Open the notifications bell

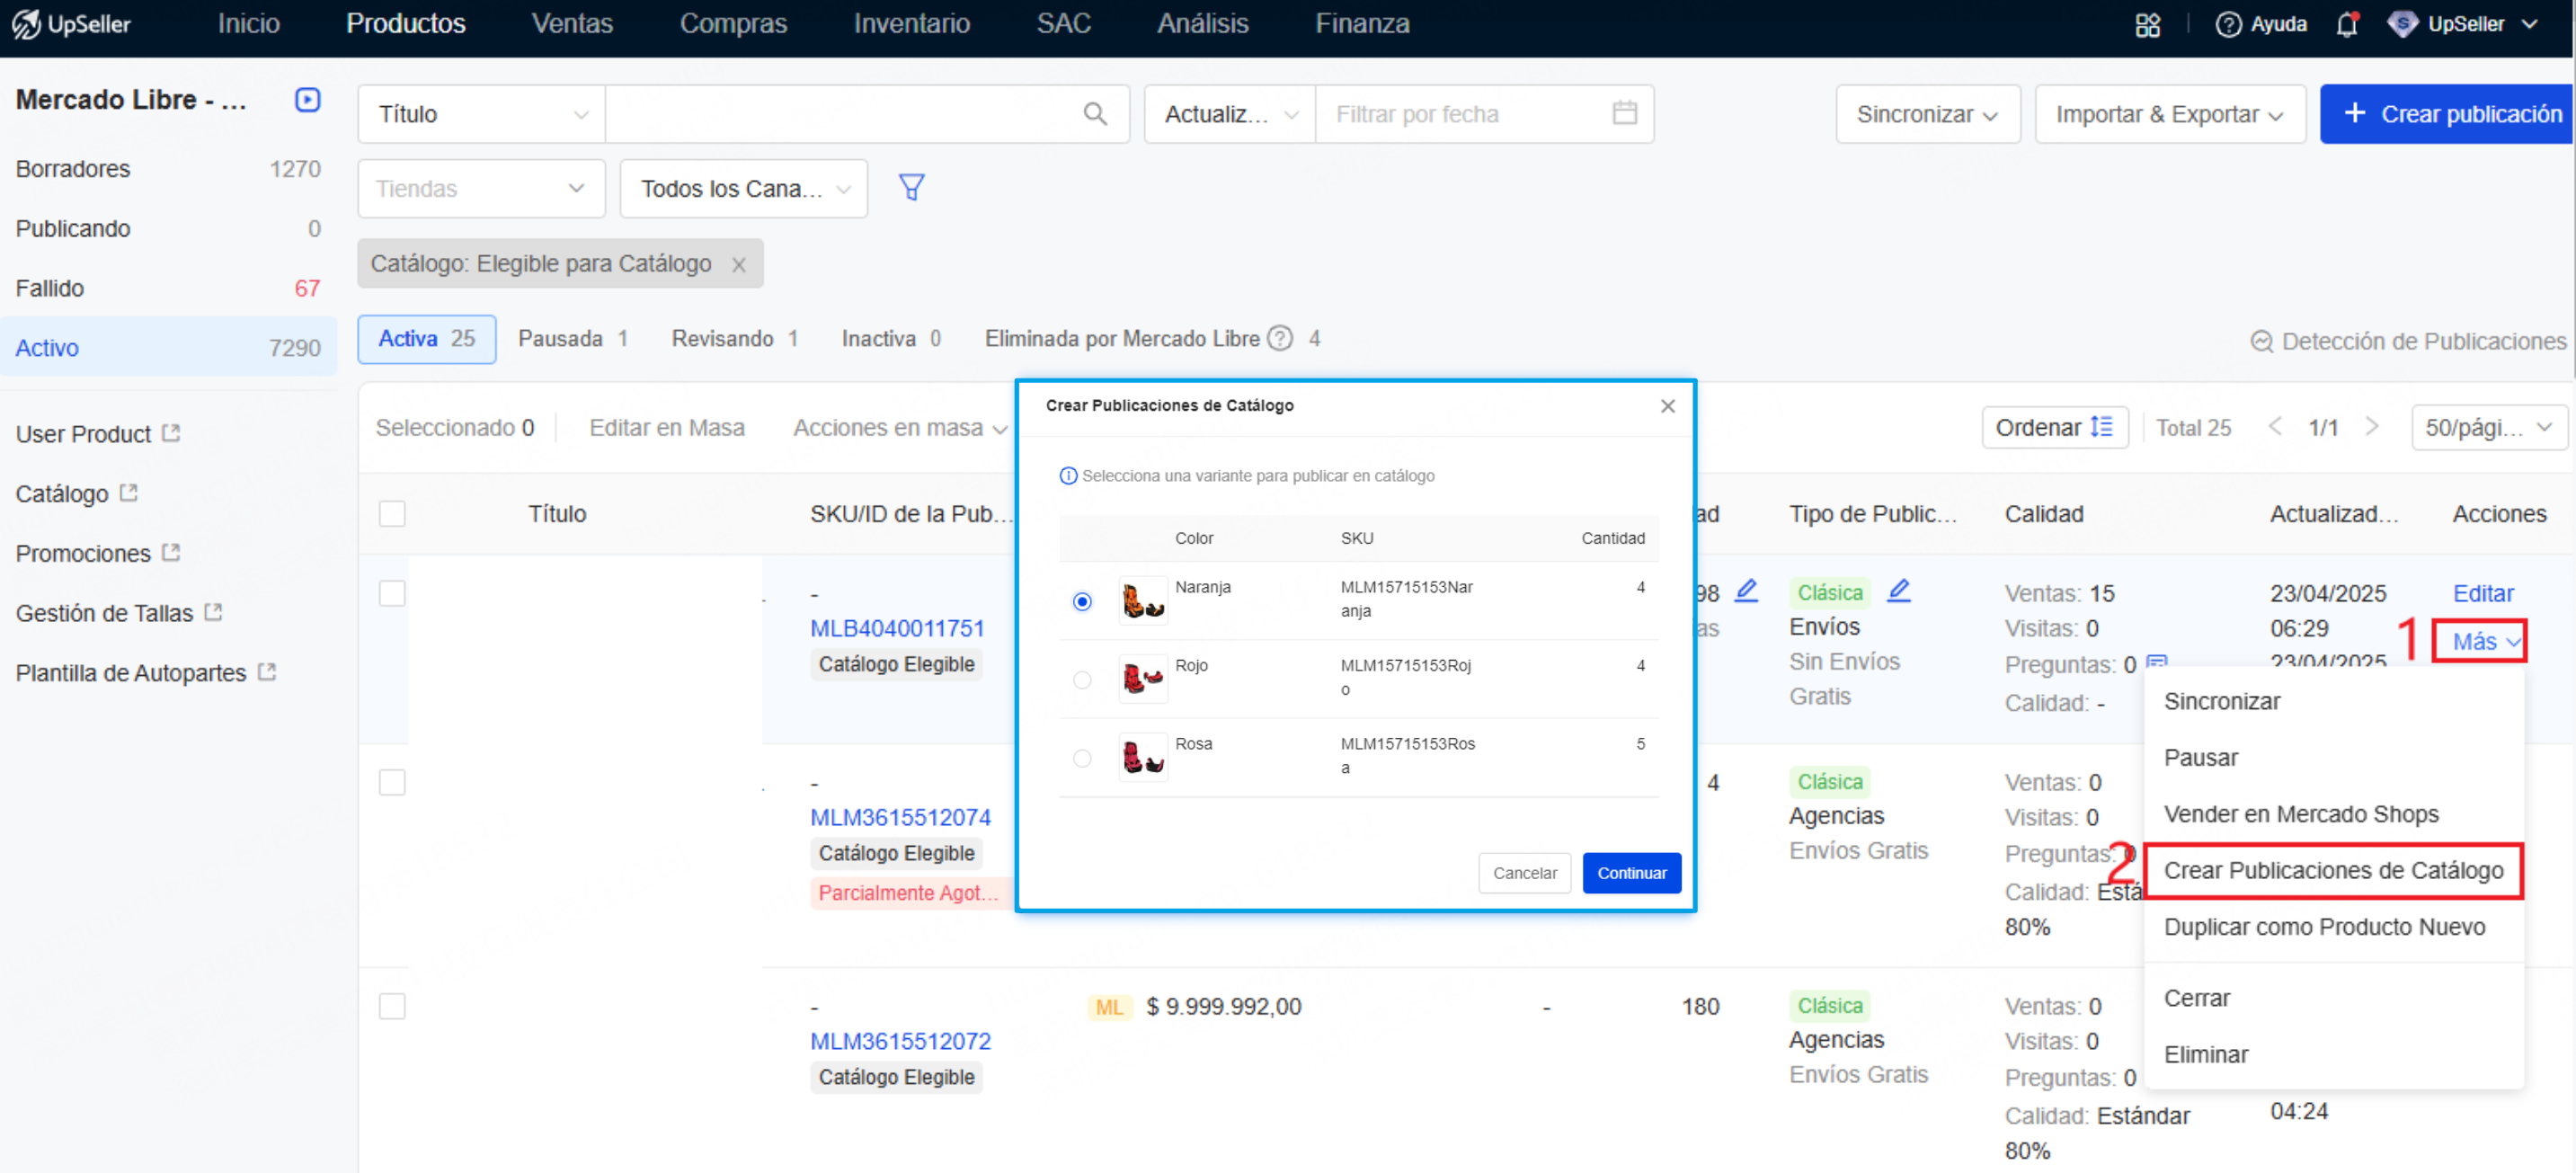(2347, 24)
